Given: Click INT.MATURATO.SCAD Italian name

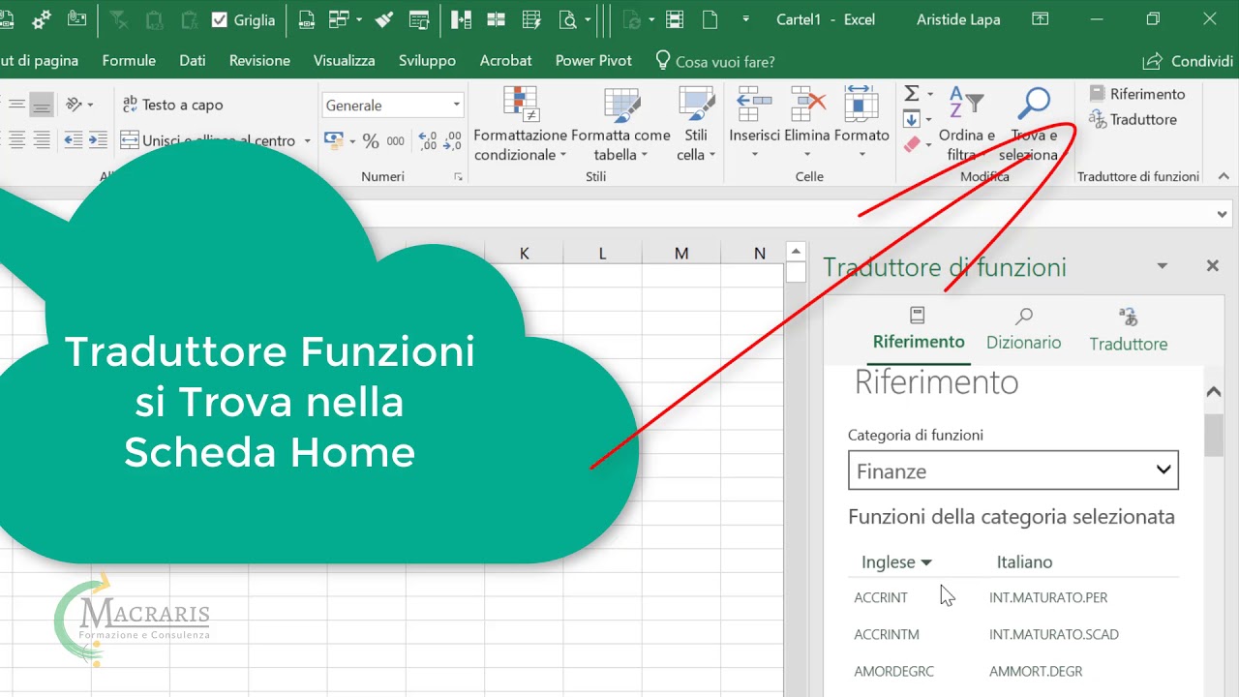Looking at the screenshot, I should click(1053, 634).
